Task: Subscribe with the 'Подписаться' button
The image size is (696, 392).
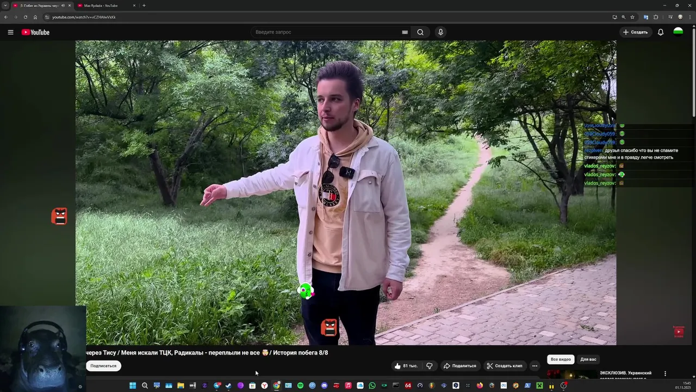Action: pos(103,366)
